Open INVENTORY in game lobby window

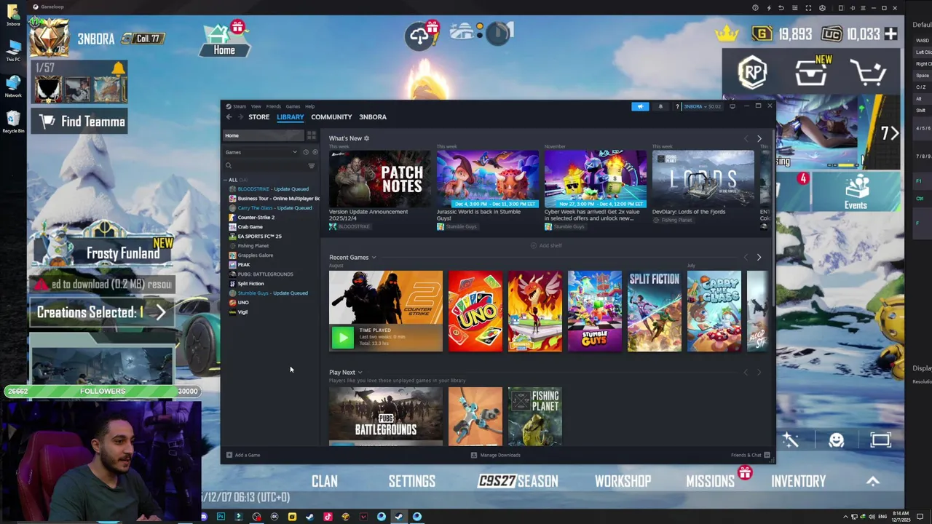coord(798,481)
